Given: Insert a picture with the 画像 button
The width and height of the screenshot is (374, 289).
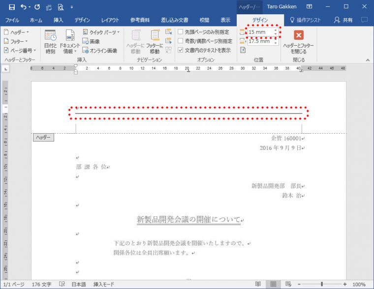Looking at the screenshot, I should coord(91,41).
